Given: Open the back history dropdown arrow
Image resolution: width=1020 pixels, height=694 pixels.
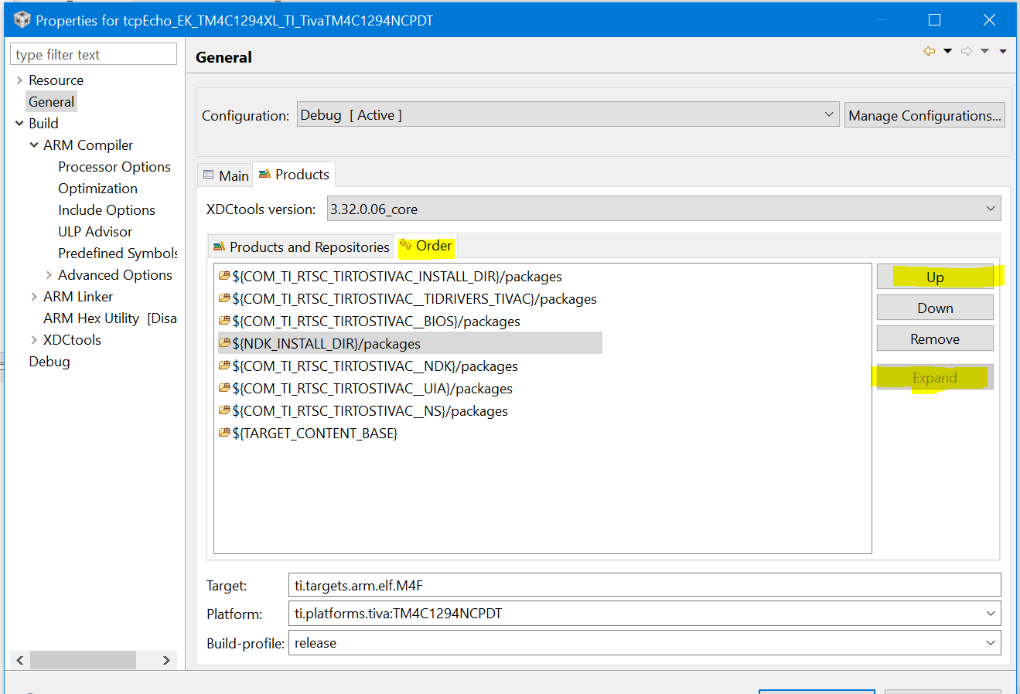Looking at the screenshot, I should (x=947, y=51).
